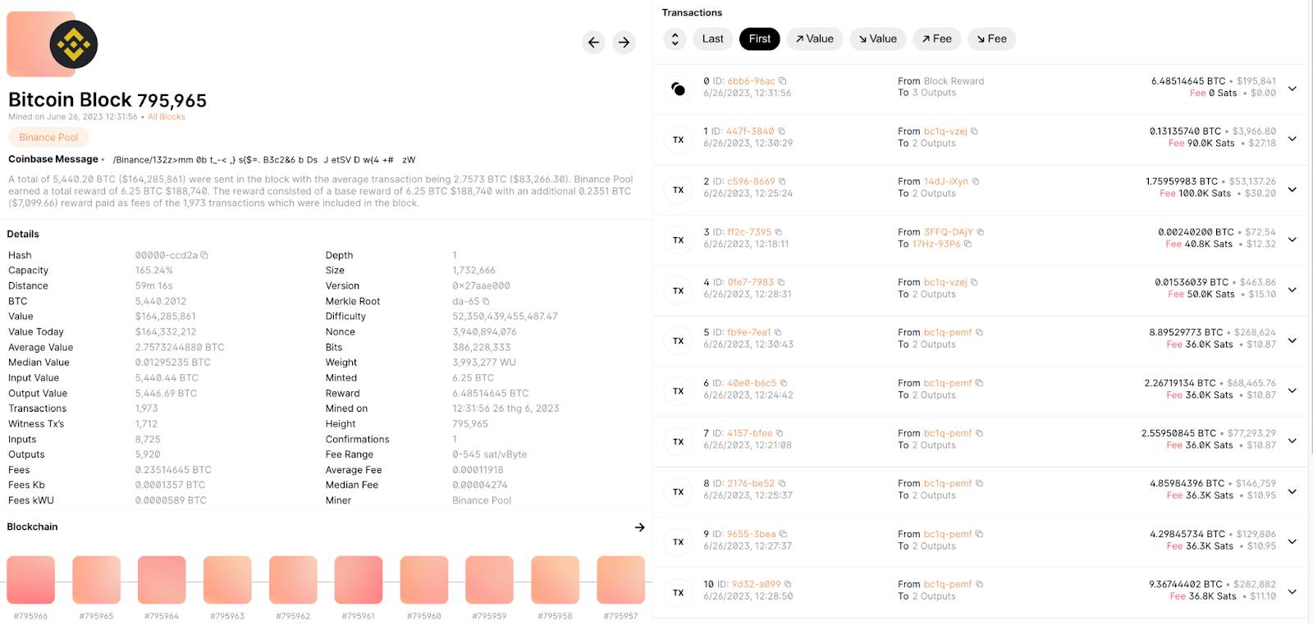Sort by descending Value
The height and width of the screenshot is (625, 1313).
click(x=878, y=39)
